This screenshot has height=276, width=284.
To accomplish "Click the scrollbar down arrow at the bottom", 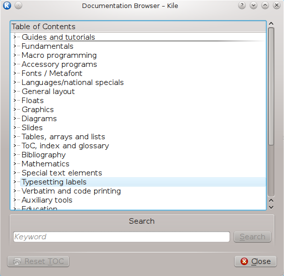I will tap(271, 207).
